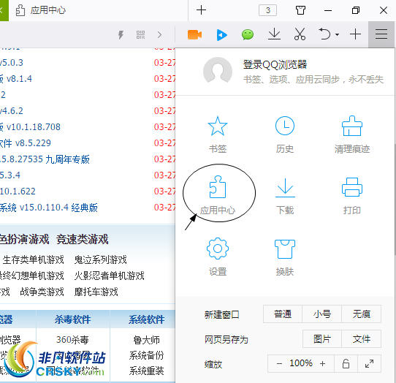The height and width of the screenshot is (383, 396).
Task: Click the 清理痕迹 clean traces icon
Action: (352, 126)
